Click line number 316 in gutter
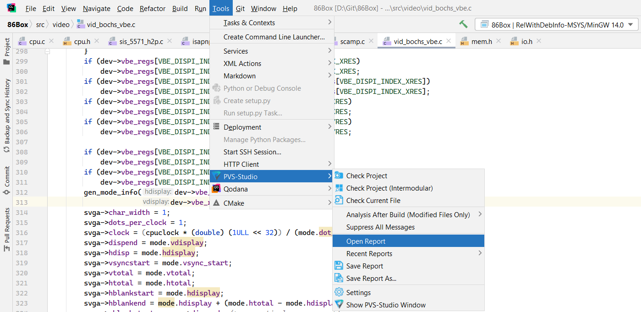Screen dimensions: 641x312 click(22, 233)
